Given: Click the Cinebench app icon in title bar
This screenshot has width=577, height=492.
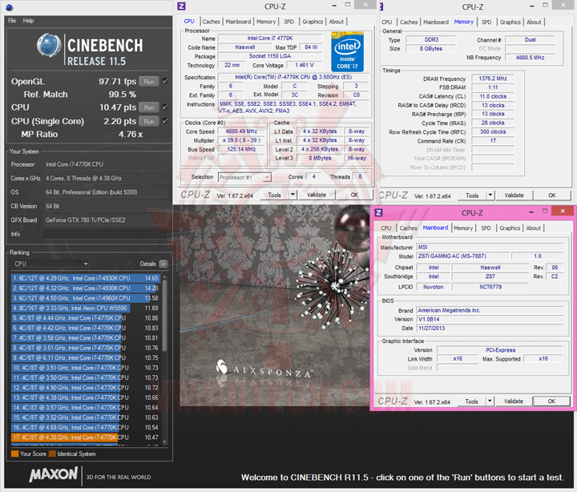Looking at the screenshot, I should 10,7.
